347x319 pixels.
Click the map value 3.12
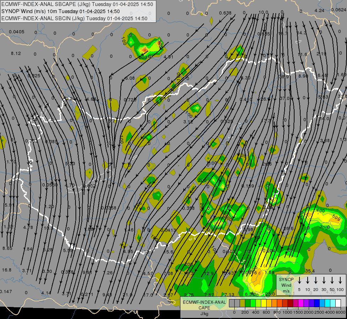click(x=188, y=122)
